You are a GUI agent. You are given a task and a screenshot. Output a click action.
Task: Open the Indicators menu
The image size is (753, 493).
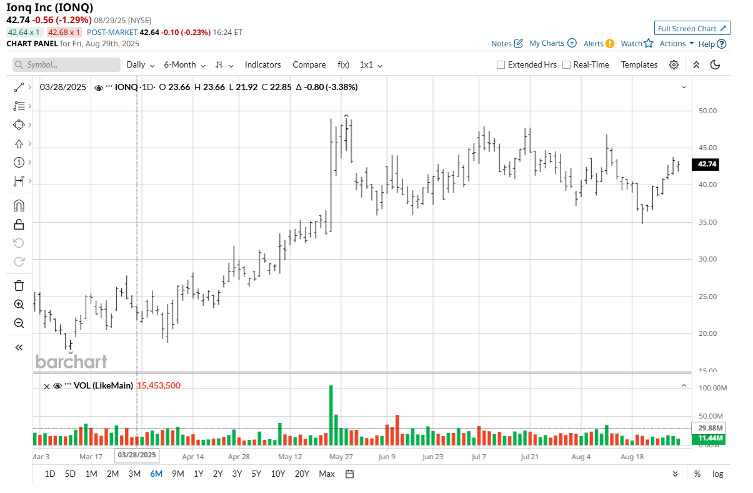pos(262,65)
